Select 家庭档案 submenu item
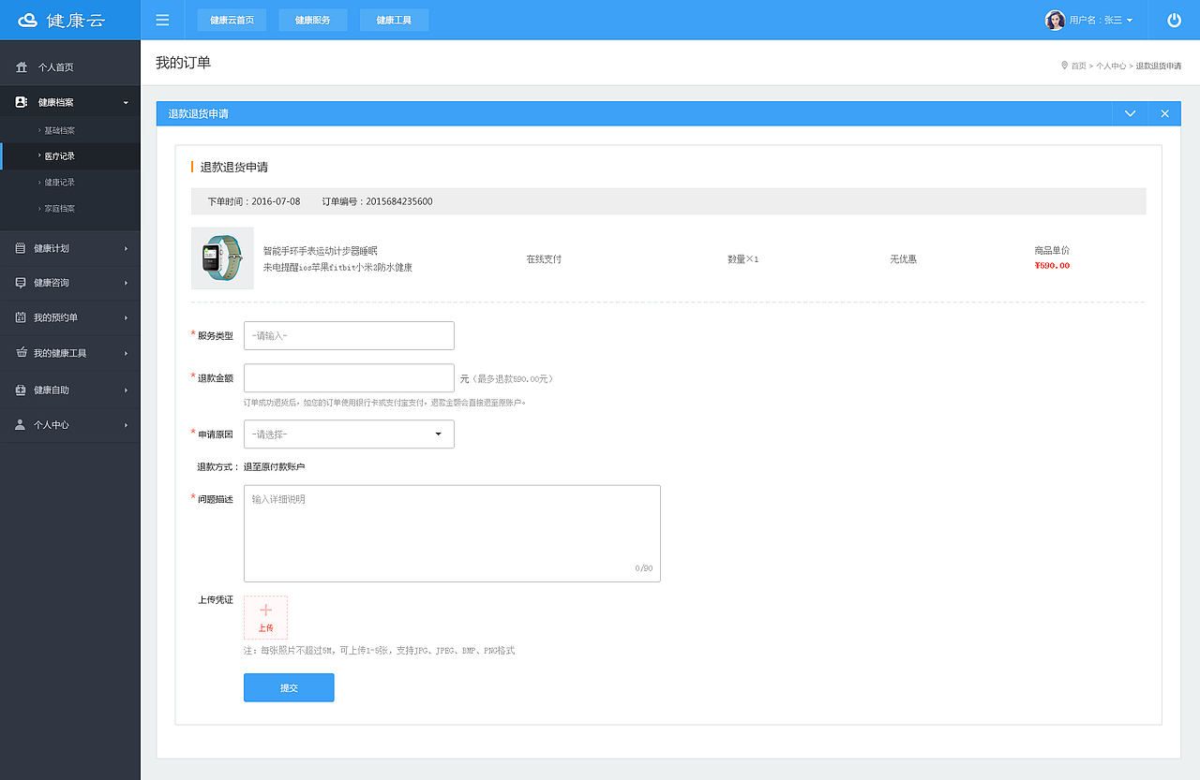1200x780 pixels. (x=60, y=209)
